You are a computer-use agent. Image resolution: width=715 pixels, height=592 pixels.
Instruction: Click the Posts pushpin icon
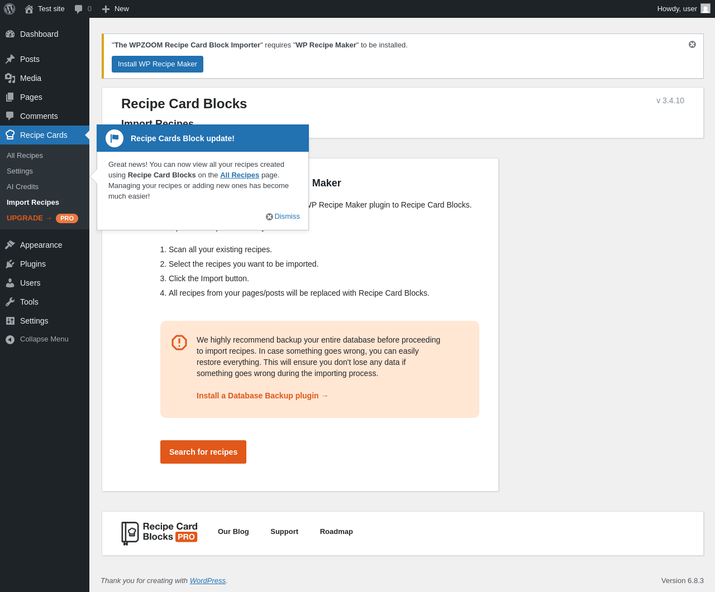coord(10,59)
